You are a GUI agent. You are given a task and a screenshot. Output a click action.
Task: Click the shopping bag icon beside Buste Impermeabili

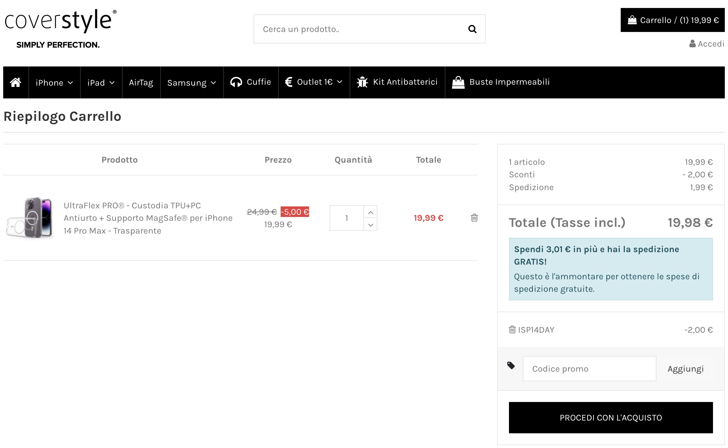point(458,82)
